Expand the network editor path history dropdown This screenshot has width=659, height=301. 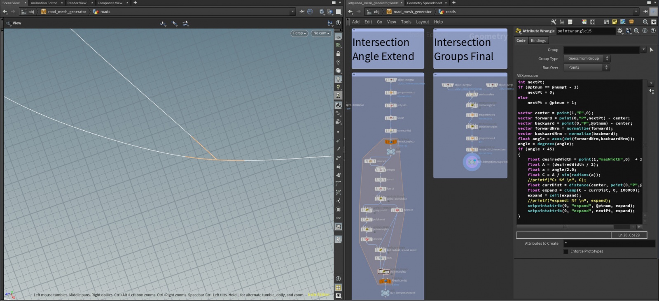(x=636, y=12)
